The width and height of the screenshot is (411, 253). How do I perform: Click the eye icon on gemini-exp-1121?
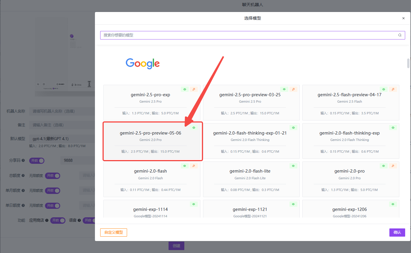point(293,204)
